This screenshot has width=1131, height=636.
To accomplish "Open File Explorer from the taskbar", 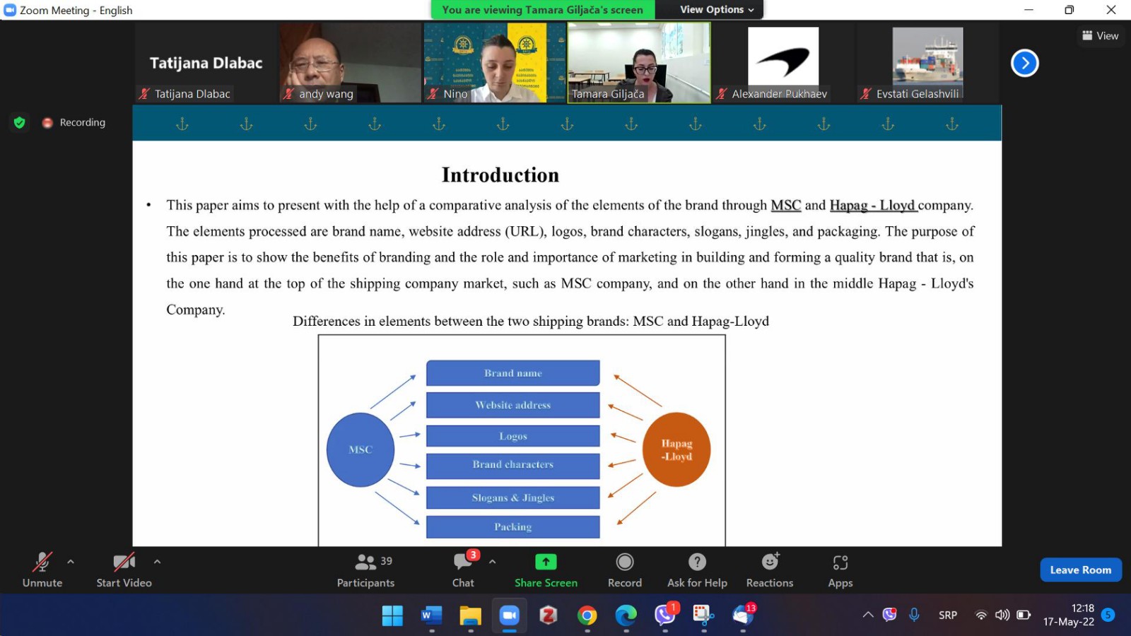I will 470,616.
